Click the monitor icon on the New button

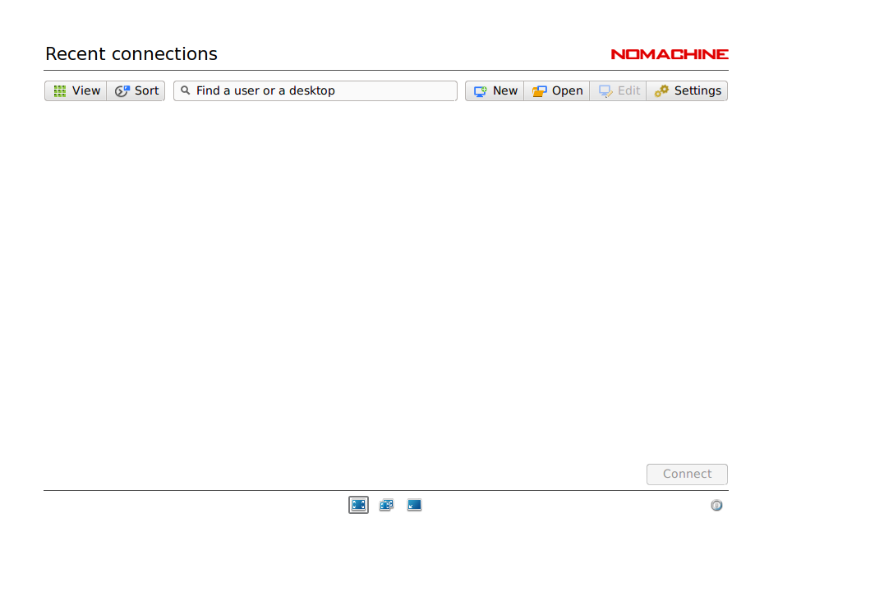[x=481, y=90]
